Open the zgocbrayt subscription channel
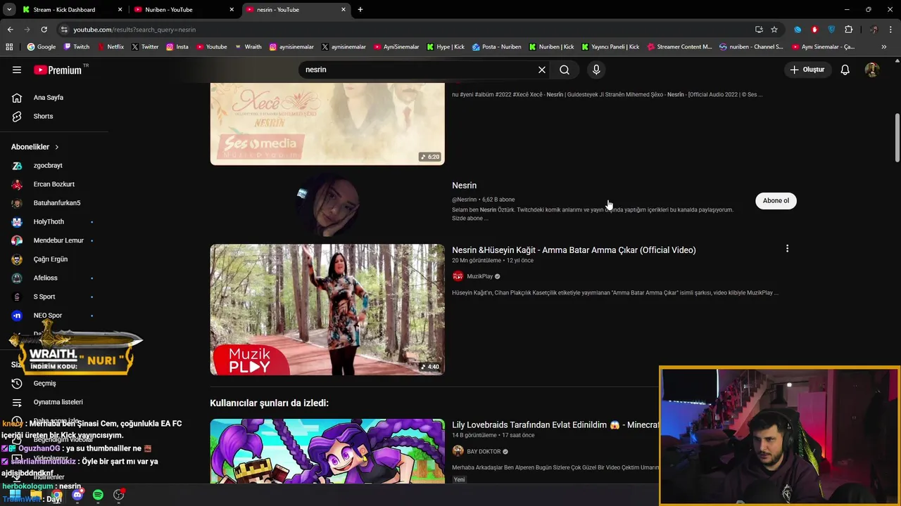Screen dimensions: 901x506 [48, 166]
